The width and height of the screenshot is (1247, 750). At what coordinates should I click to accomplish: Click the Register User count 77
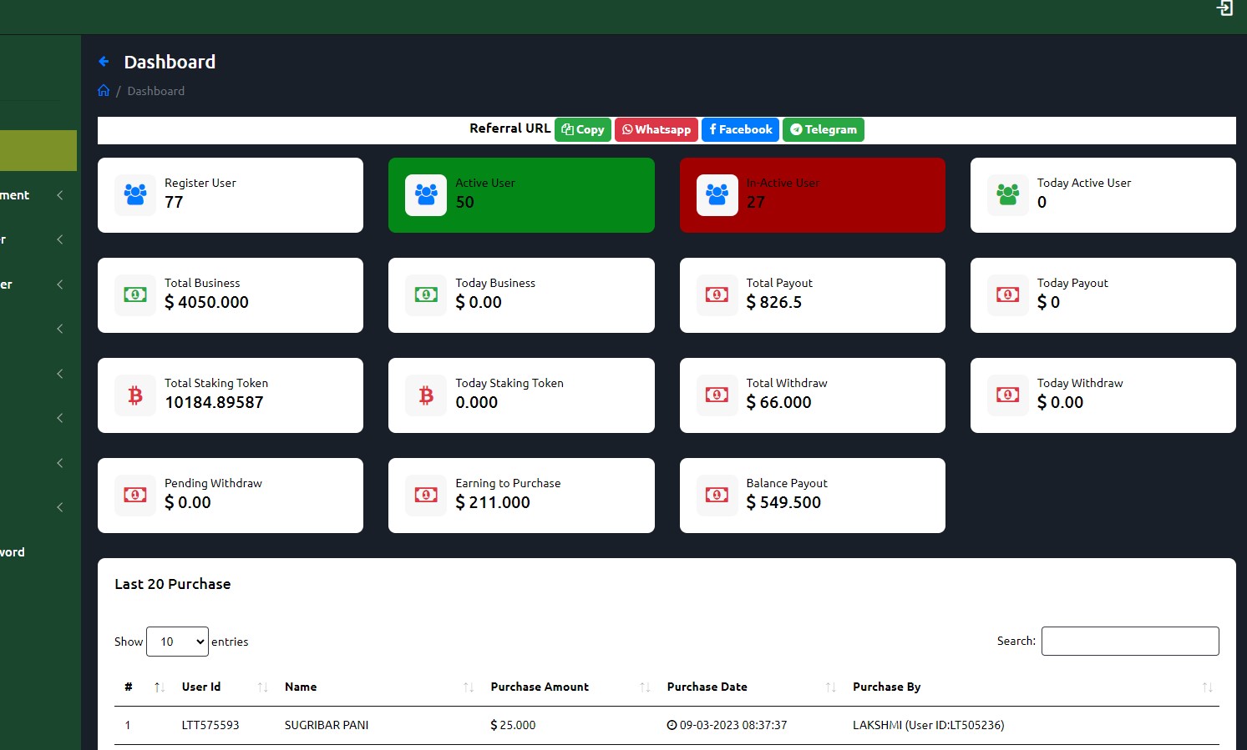pyautogui.click(x=174, y=202)
